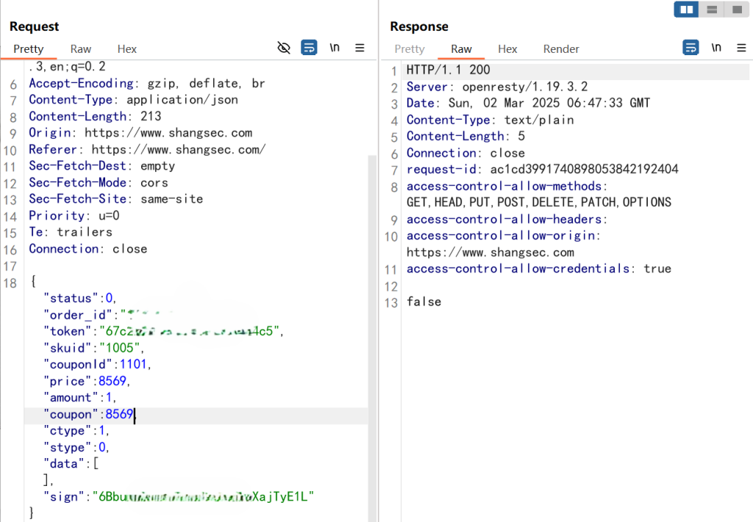Select the Pretty tab in Request panel

[29, 49]
